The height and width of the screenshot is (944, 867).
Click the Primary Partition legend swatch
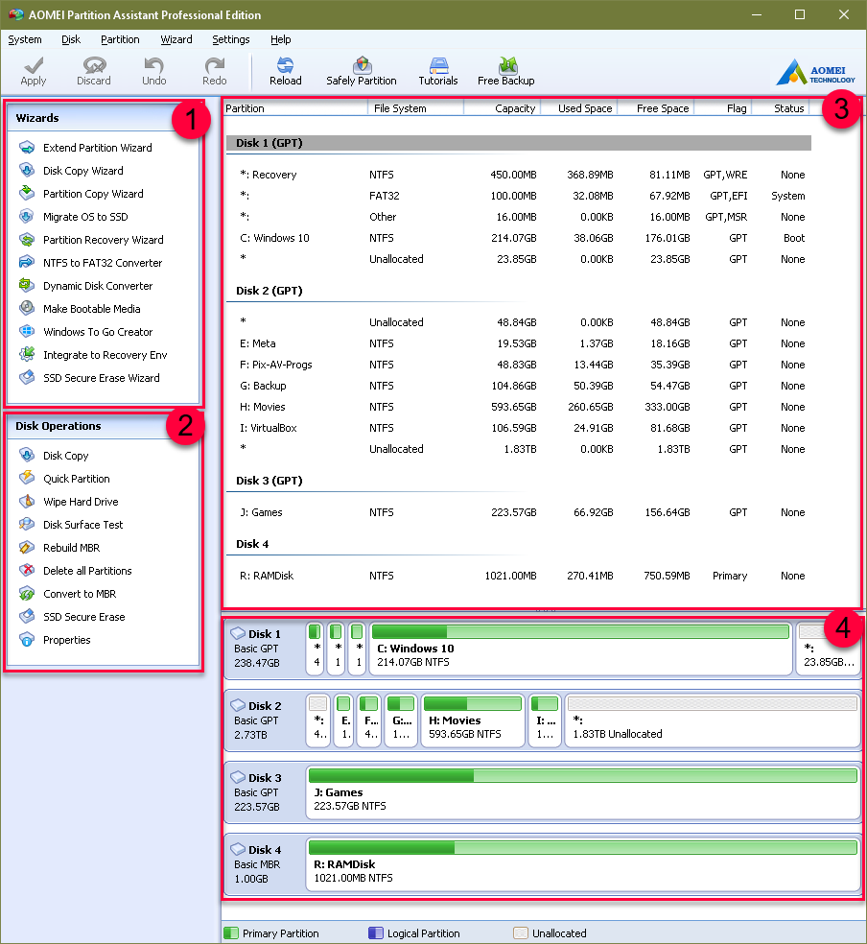tap(231, 933)
